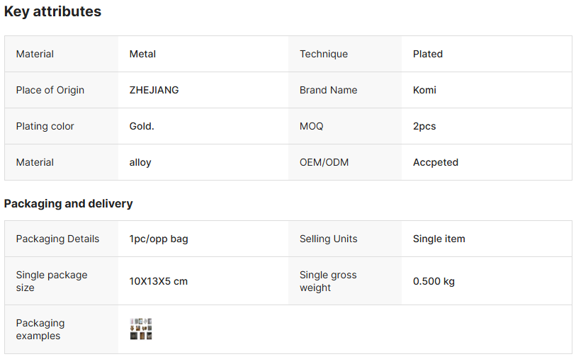Select the 1pc/opp bag packaging value

click(x=159, y=239)
